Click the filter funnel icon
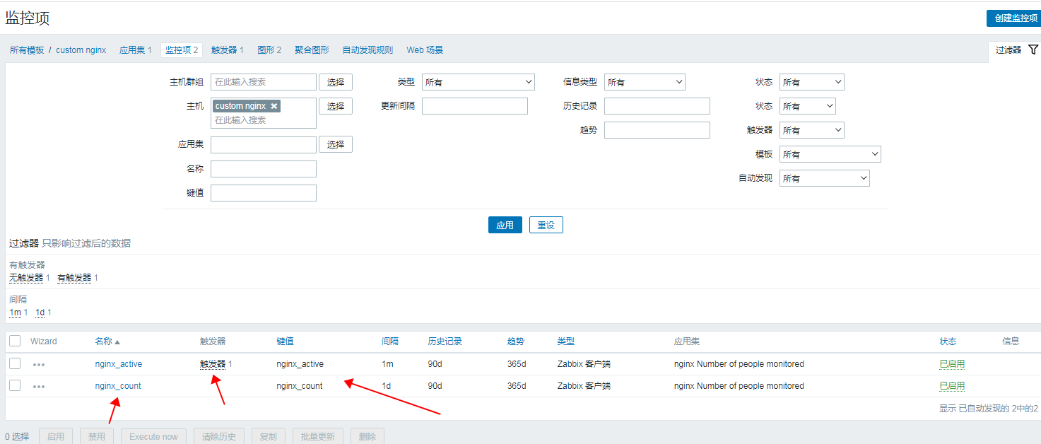The width and height of the screenshot is (1041, 444). click(x=1033, y=49)
